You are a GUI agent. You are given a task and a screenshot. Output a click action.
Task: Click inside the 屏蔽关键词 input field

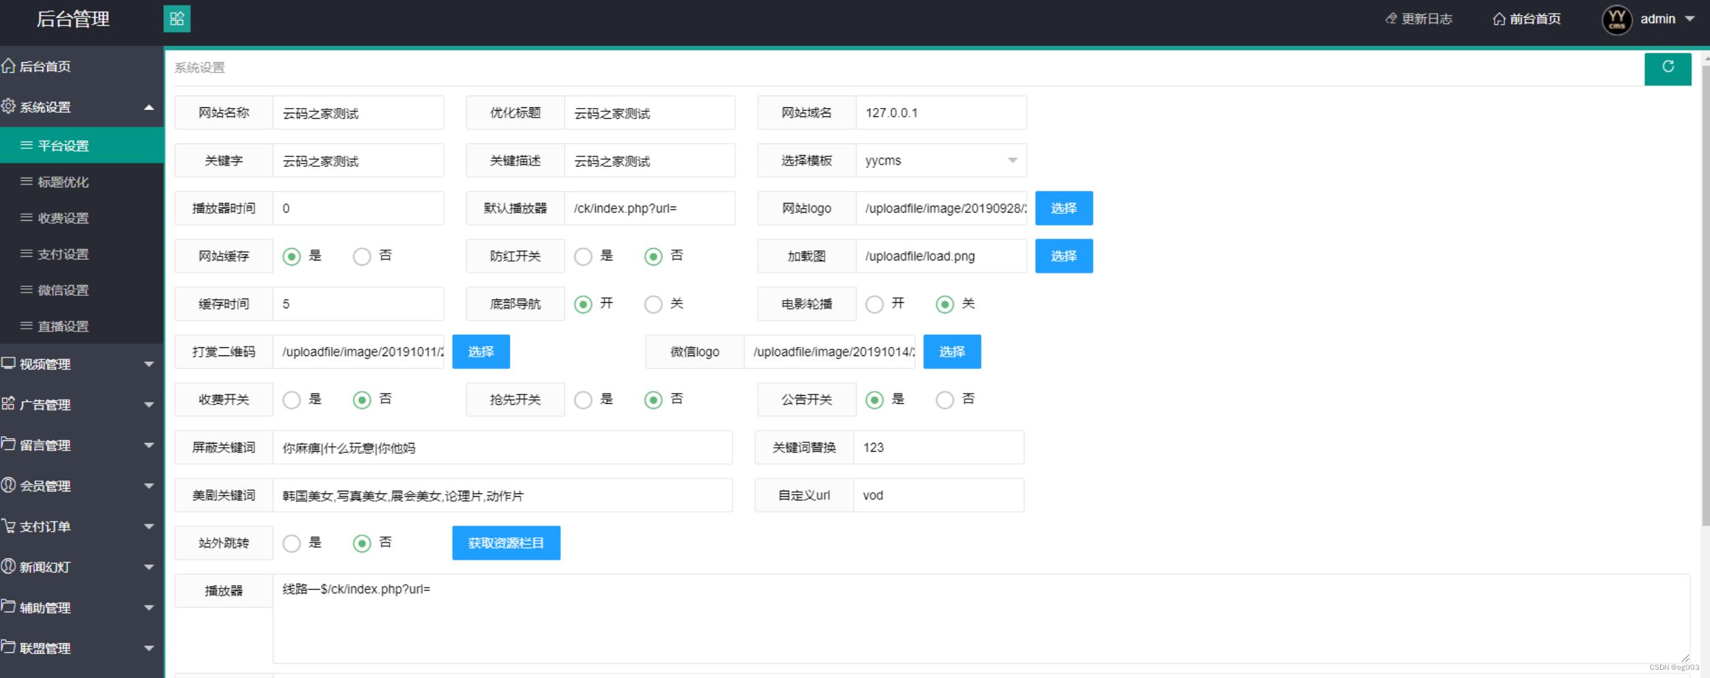pyautogui.click(x=503, y=447)
